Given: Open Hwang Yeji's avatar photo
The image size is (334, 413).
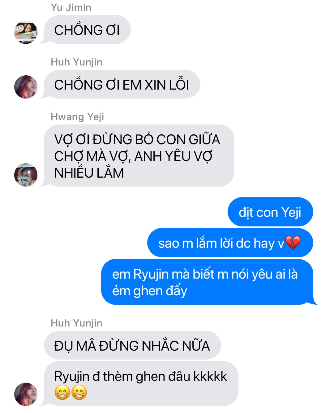Looking at the screenshot, I should 26,175.
